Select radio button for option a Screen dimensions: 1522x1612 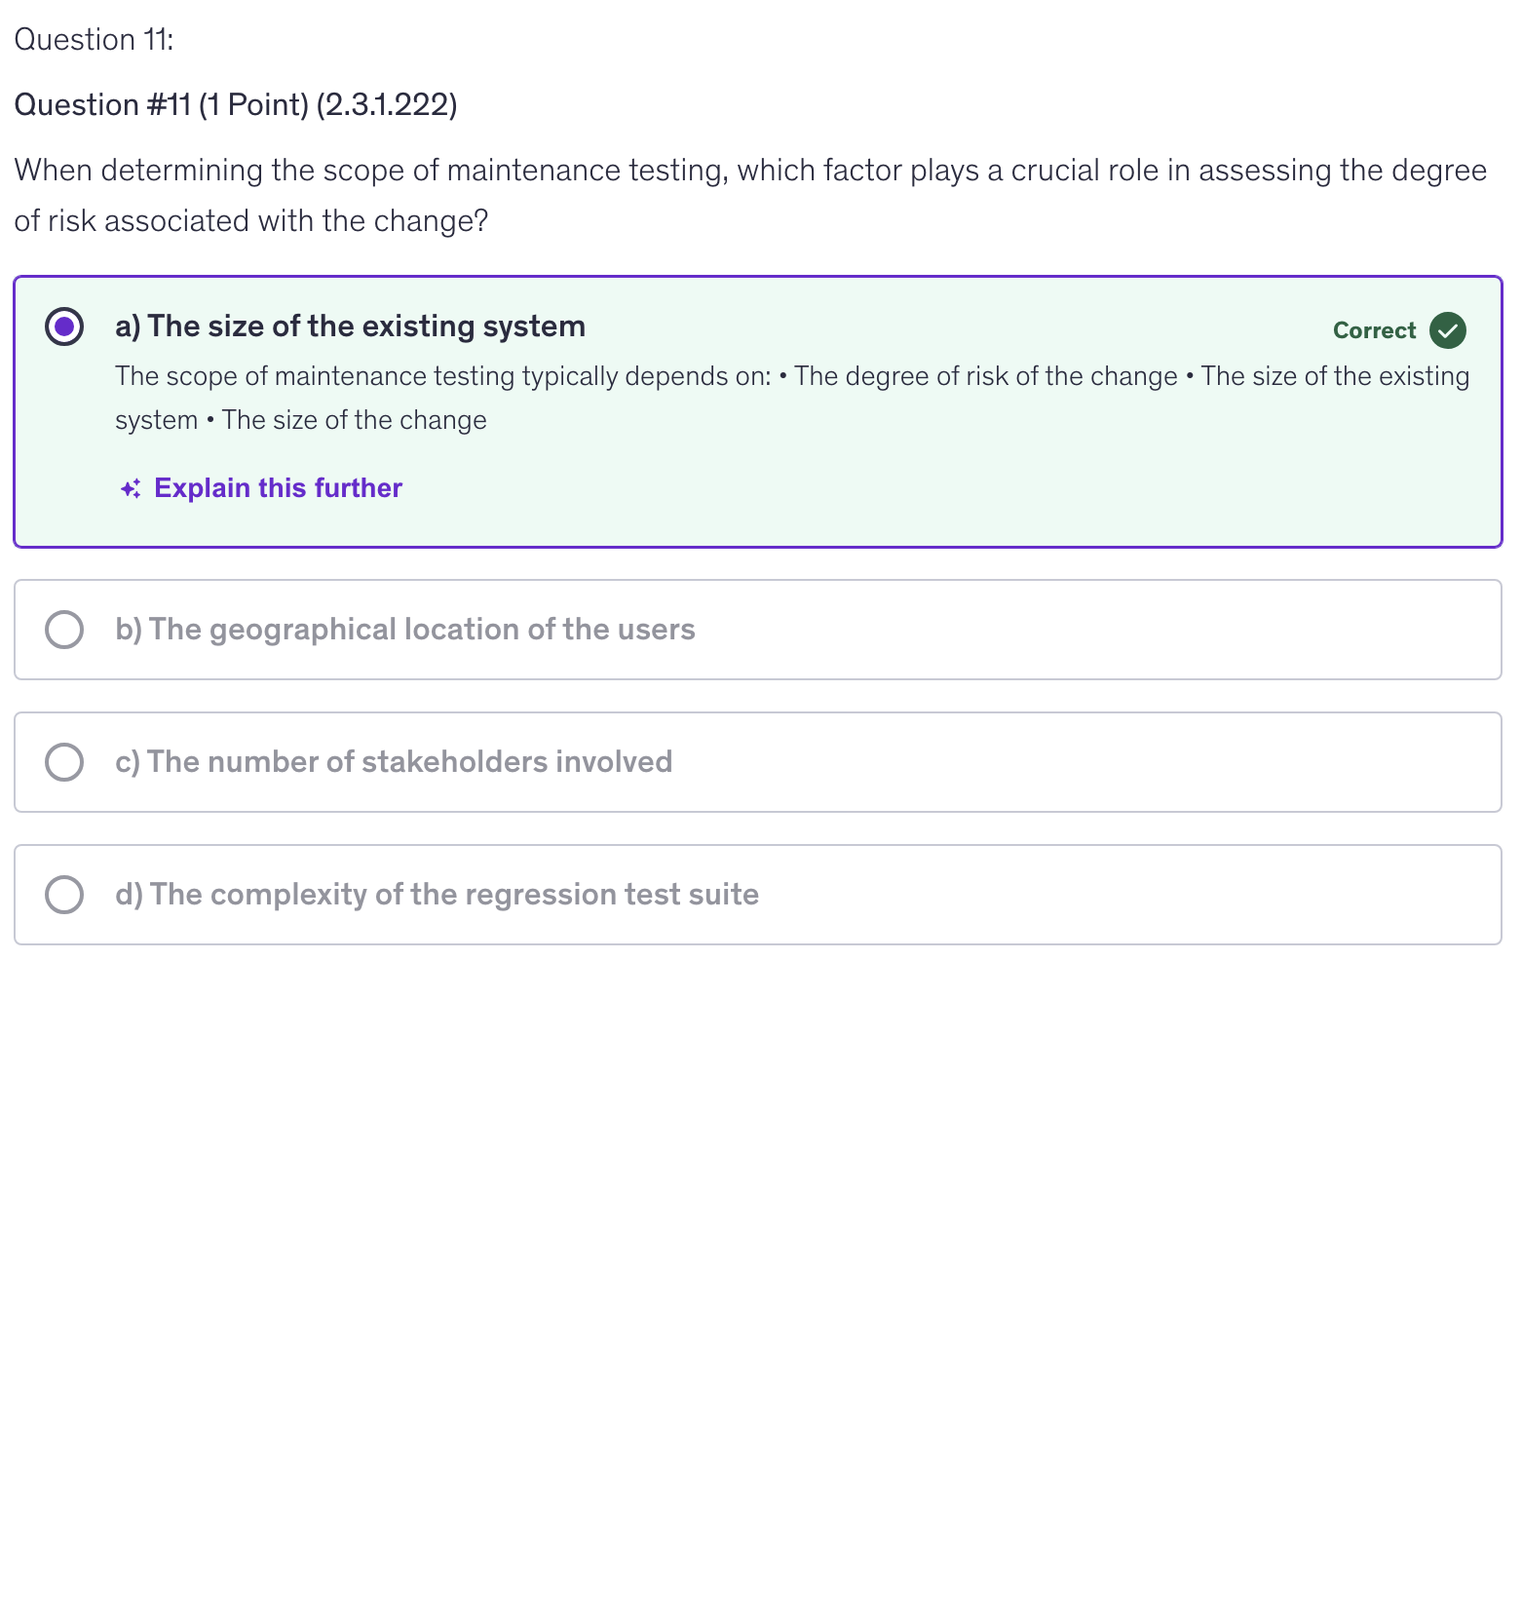64,326
